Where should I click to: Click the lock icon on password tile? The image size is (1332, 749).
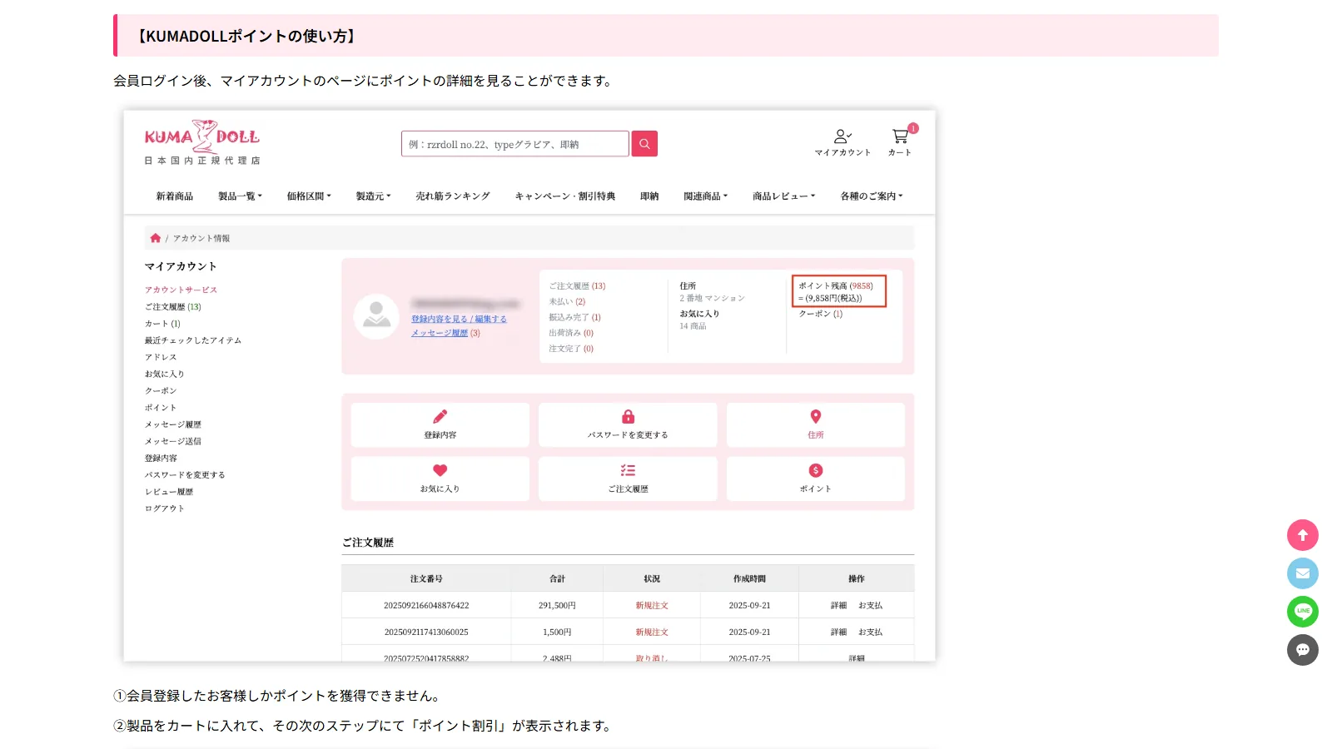pyautogui.click(x=629, y=416)
